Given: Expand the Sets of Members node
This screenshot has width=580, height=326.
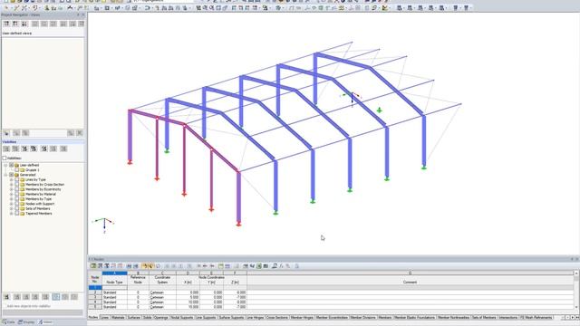Looking at the screenshot, I should pyautogui.click(x=12, y=208).
